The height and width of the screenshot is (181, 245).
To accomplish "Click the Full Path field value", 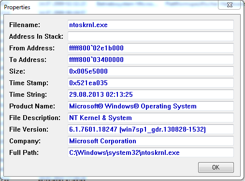I will tap(151, 152).
